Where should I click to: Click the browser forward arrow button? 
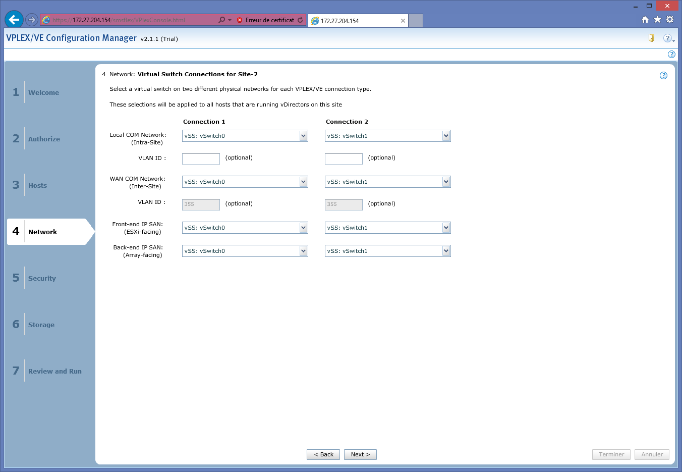point(32,20)
